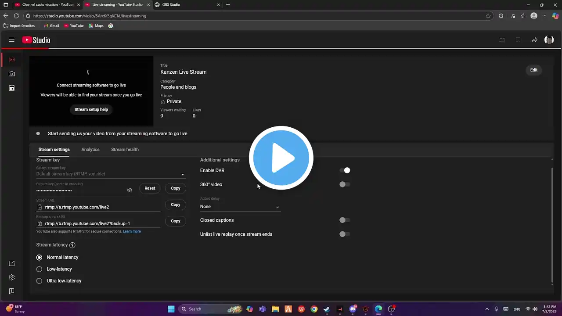Open Stream latency help question mark

click(72, 245)
